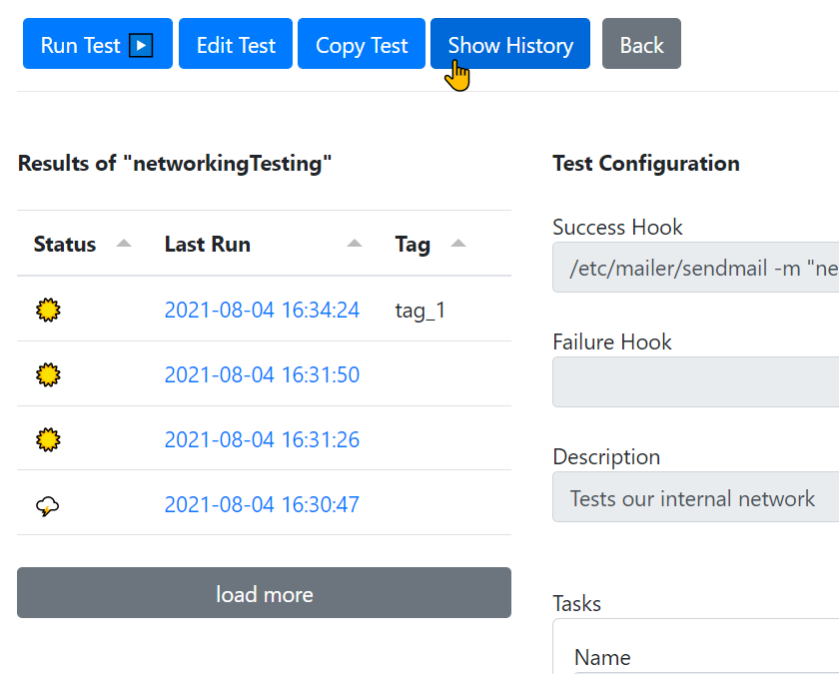Sort results by the Last Run arrow

click(x=355, y=244)
